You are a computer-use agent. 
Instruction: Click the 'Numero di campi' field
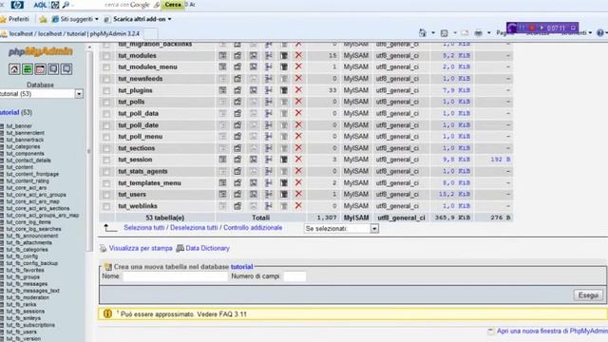coord(294,276)
